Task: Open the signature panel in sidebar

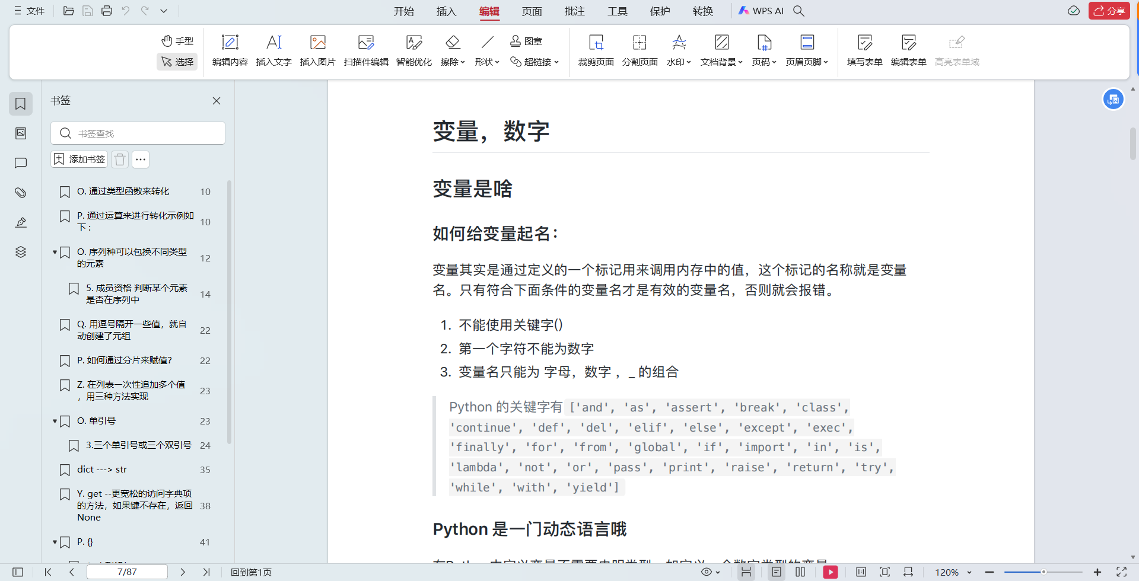Action: pos(21,222)
